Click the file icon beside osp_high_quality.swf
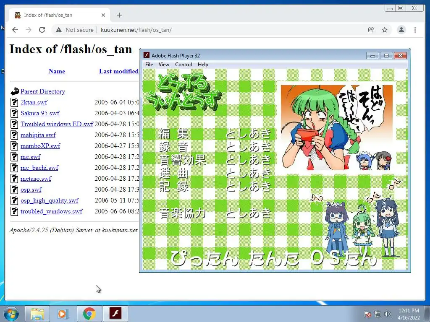 [x=15, y=200]
